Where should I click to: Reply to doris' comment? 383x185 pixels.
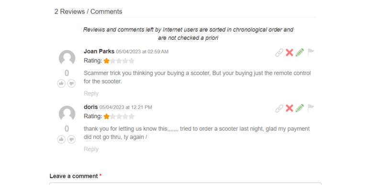tap(91, 149)
